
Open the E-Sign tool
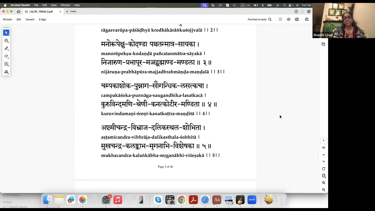(42, 19)
